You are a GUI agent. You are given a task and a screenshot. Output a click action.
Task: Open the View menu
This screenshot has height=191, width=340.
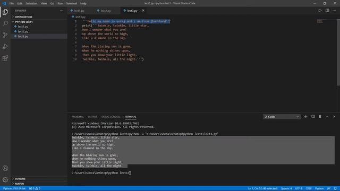[x=44, y=4]
